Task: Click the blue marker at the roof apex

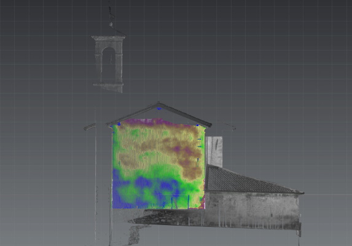Action: point(159,109)
